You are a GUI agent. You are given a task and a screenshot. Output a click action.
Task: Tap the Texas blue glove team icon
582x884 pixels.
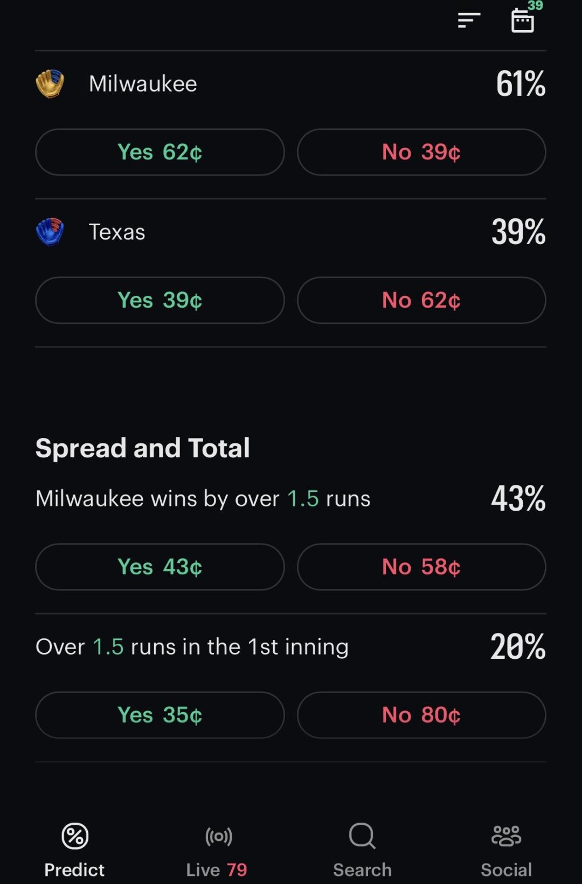(x=50, y=232)
